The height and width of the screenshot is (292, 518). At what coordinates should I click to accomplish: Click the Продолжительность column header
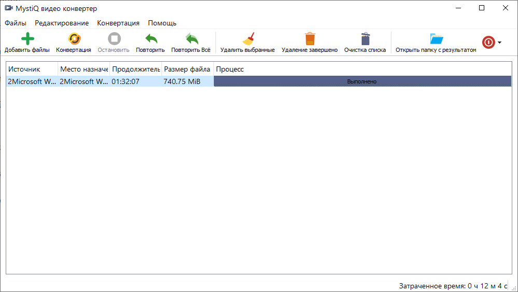point(136,69)
